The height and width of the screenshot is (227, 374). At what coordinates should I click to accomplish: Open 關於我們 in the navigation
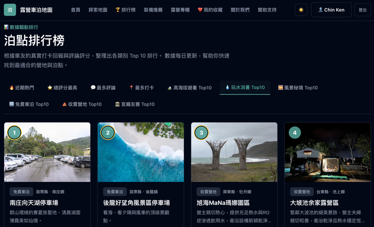[240, 10]
